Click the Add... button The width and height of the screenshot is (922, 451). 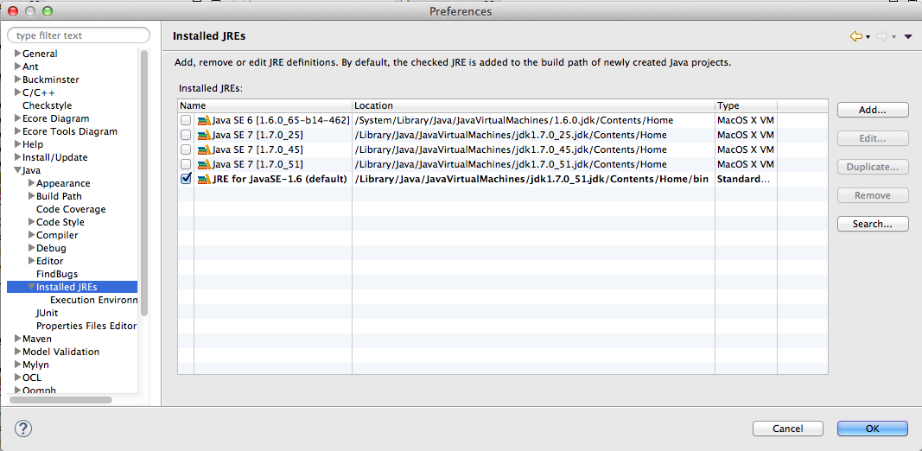pos(873,110)
